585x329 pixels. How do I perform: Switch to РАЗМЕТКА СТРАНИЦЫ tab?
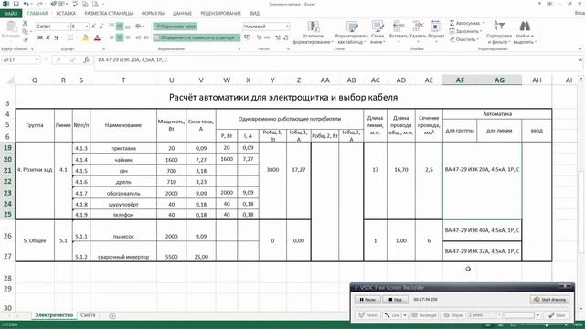tap(109, 14)
